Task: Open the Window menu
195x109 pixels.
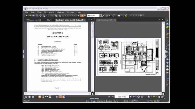Action: 70,12
